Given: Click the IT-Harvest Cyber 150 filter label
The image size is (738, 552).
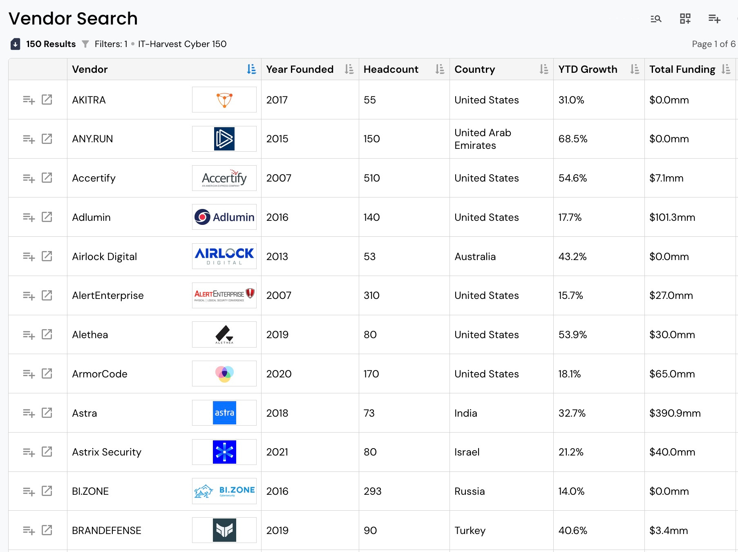Looking at the screenshot, I should coord(182,44).
